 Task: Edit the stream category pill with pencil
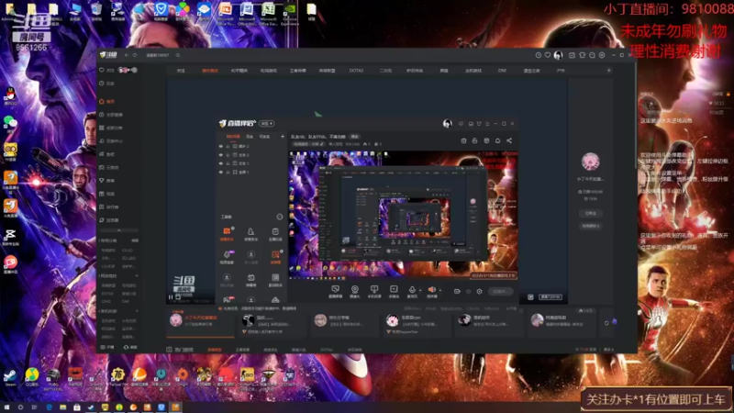point(307,144)
